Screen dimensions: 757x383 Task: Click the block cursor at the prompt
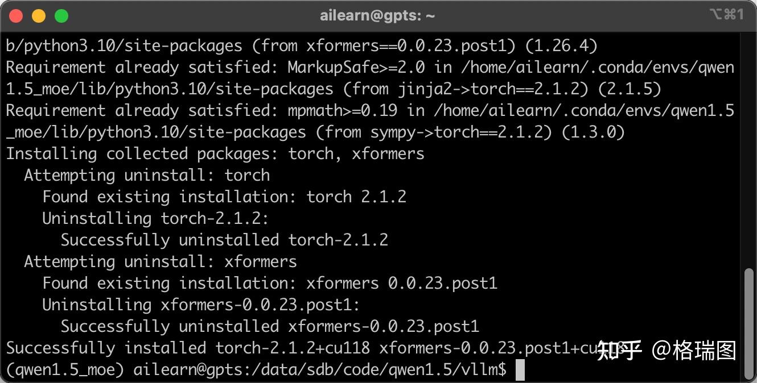520,370
